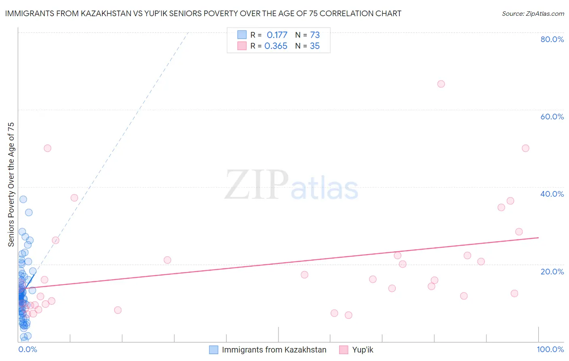Image resolution: width=569 pixels, height=361 pixels.
Task: Open the ZipAtlas.com source link
Action: (x=533, y=13)
